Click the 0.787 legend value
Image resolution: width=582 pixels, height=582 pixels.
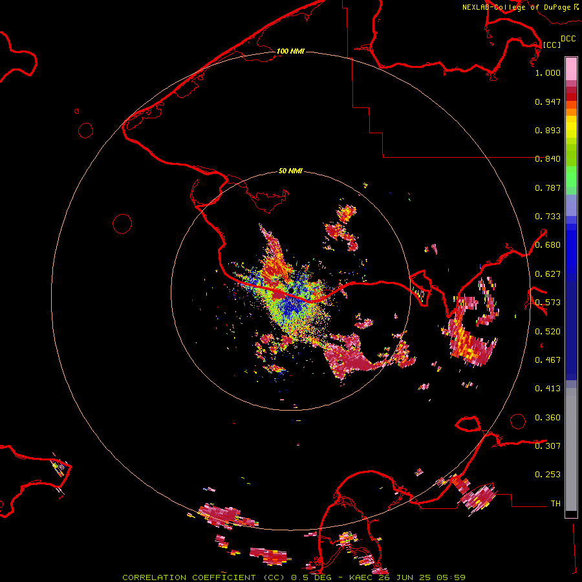tap(548, 188)
